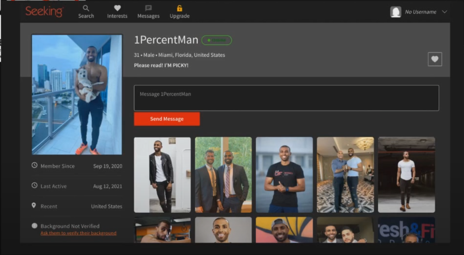The height and width of the screenshot is (255, 464).
Task: Click the "United States" recent location value
Action: pos(107,206)
